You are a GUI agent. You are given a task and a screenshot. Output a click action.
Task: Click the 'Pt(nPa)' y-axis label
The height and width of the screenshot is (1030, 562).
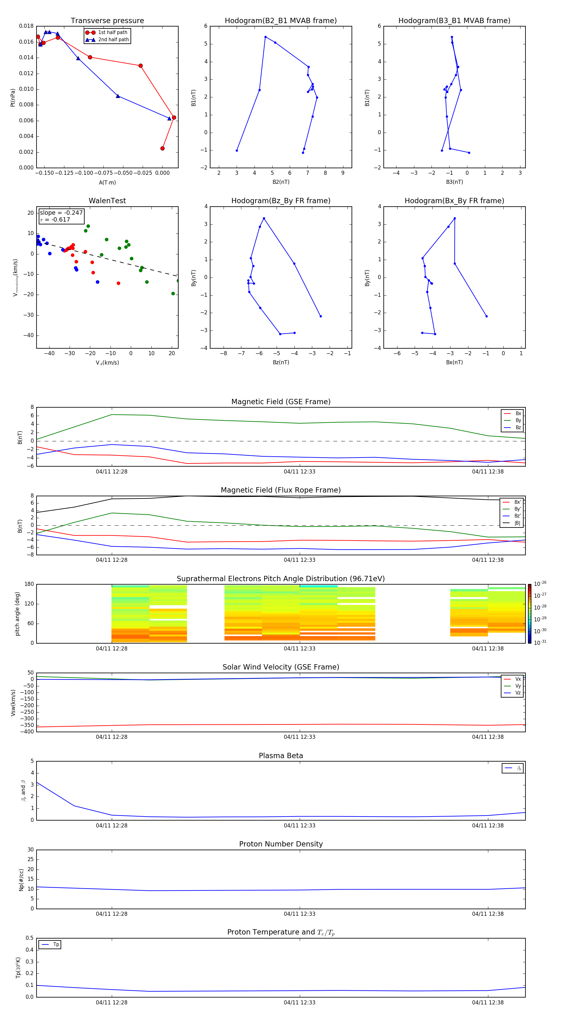(13, 97)
